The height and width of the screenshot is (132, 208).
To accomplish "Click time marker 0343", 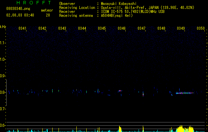I will (x=62, y=28).
